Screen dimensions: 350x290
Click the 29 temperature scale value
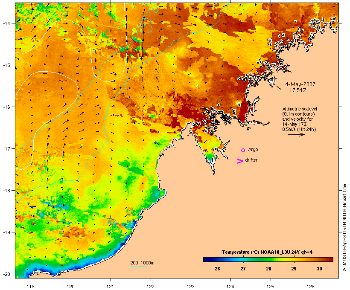tap(294, 269)
